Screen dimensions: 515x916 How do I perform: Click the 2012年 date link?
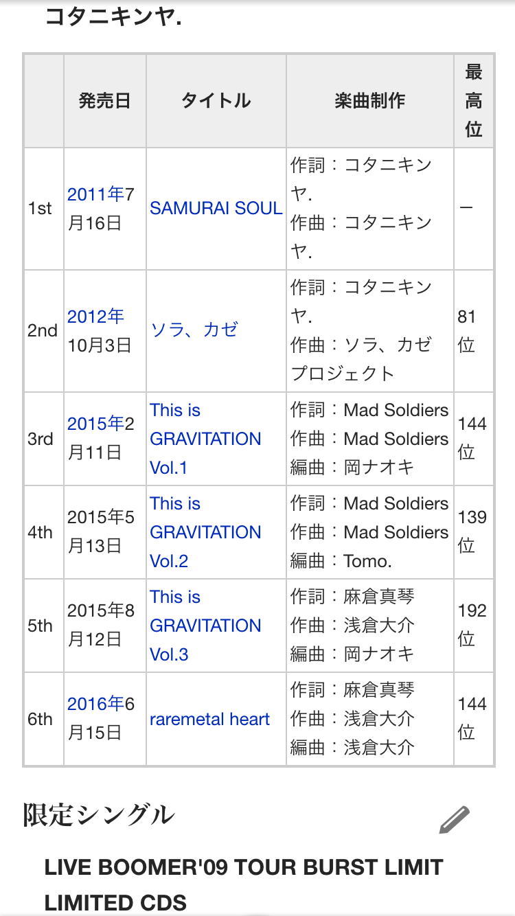(95, 316)
